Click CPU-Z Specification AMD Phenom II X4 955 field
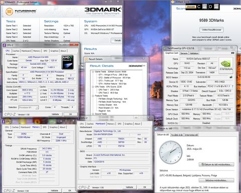This screenshot has height=193, width=241. click(47, 72)
